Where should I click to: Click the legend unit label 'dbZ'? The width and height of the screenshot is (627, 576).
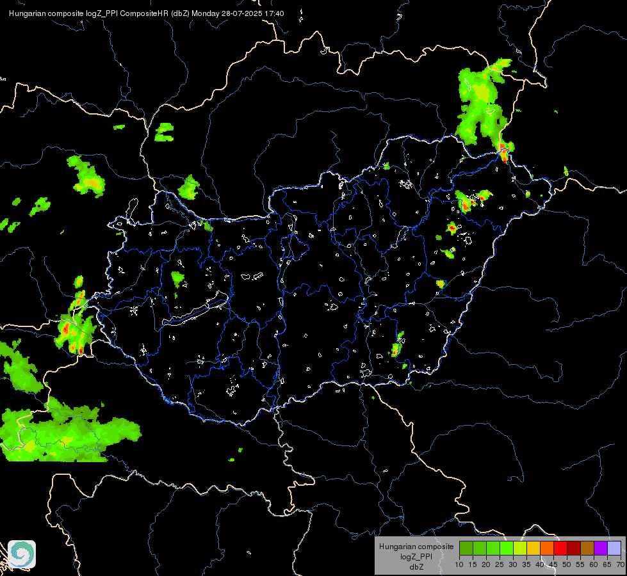[x=416, y=567]
